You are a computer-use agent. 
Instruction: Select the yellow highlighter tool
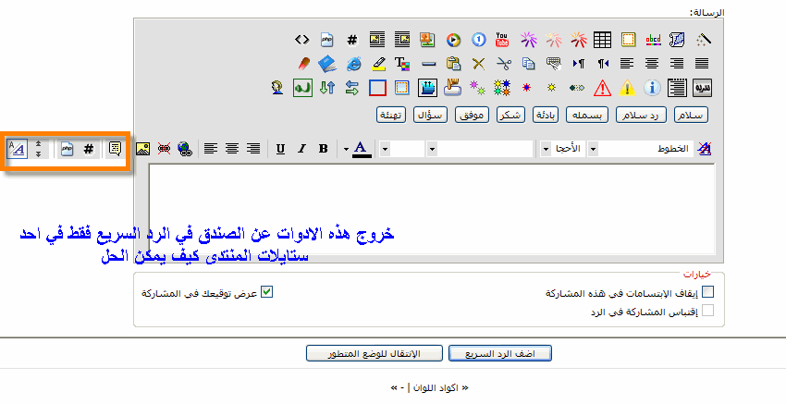click(x=377, y=64)
